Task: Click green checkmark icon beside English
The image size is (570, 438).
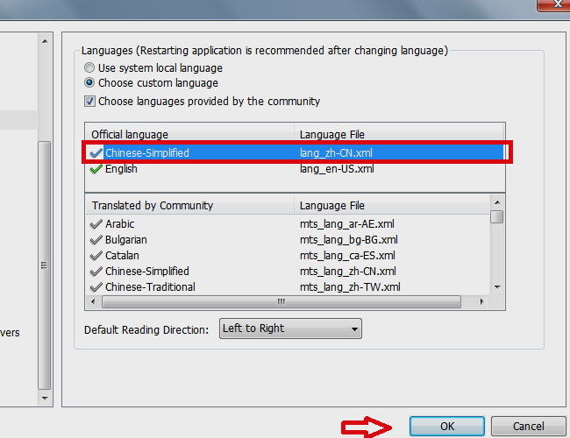Action: tap(96, 169)
